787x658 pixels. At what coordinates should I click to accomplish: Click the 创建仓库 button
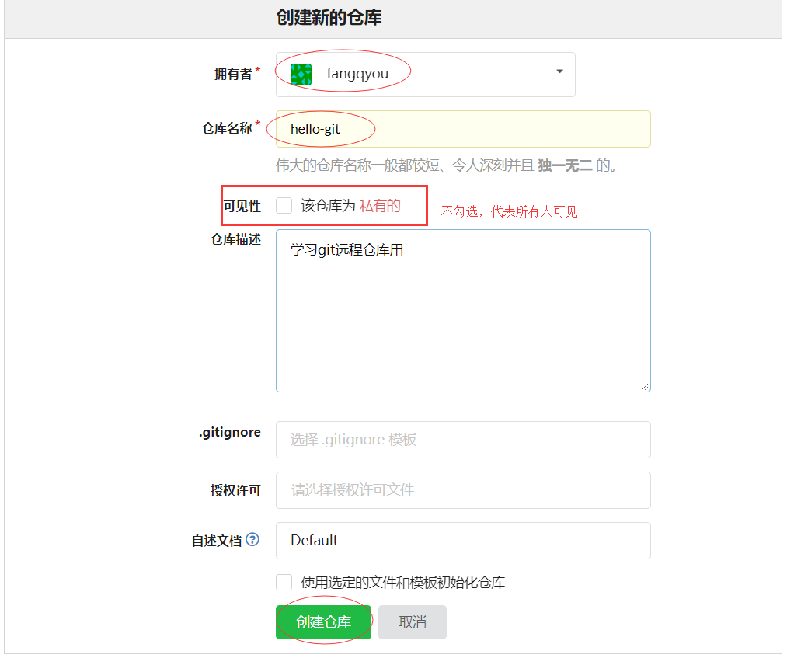[323, 621]
